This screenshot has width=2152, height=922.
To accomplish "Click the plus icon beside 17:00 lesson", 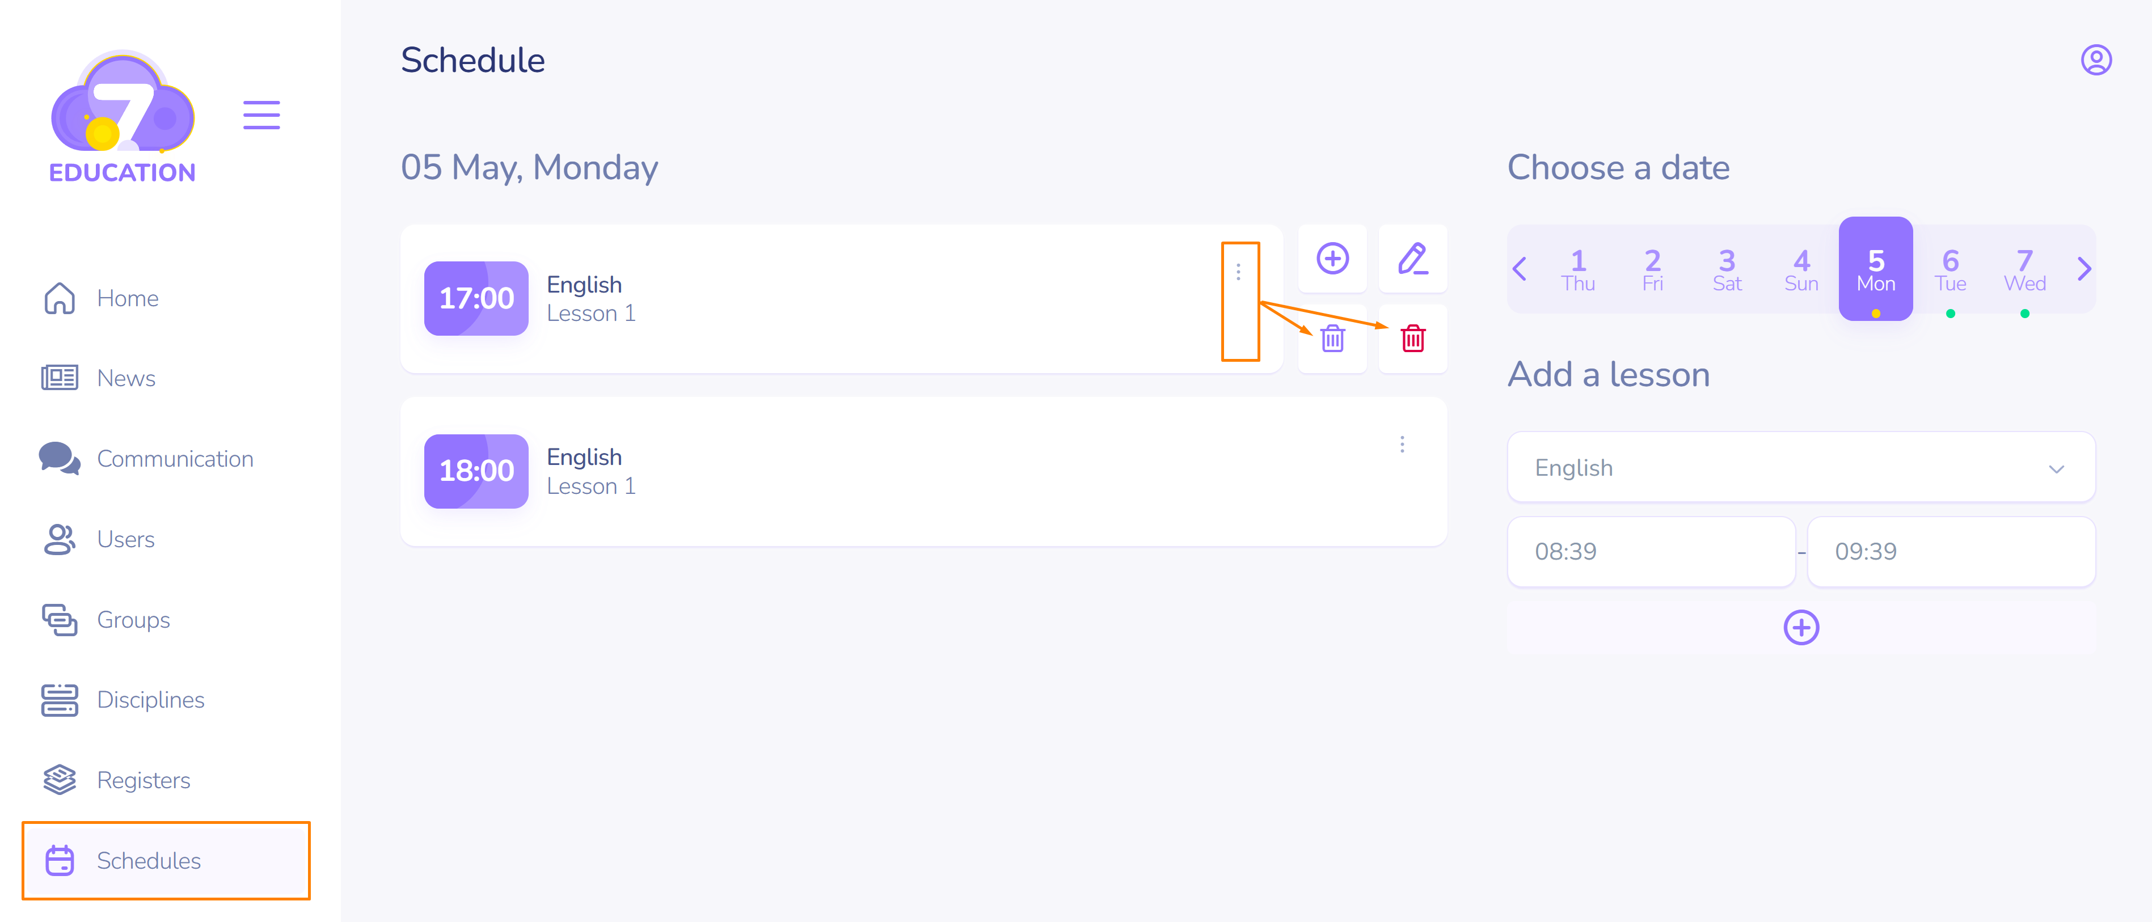I will (x=1332, y=259).
